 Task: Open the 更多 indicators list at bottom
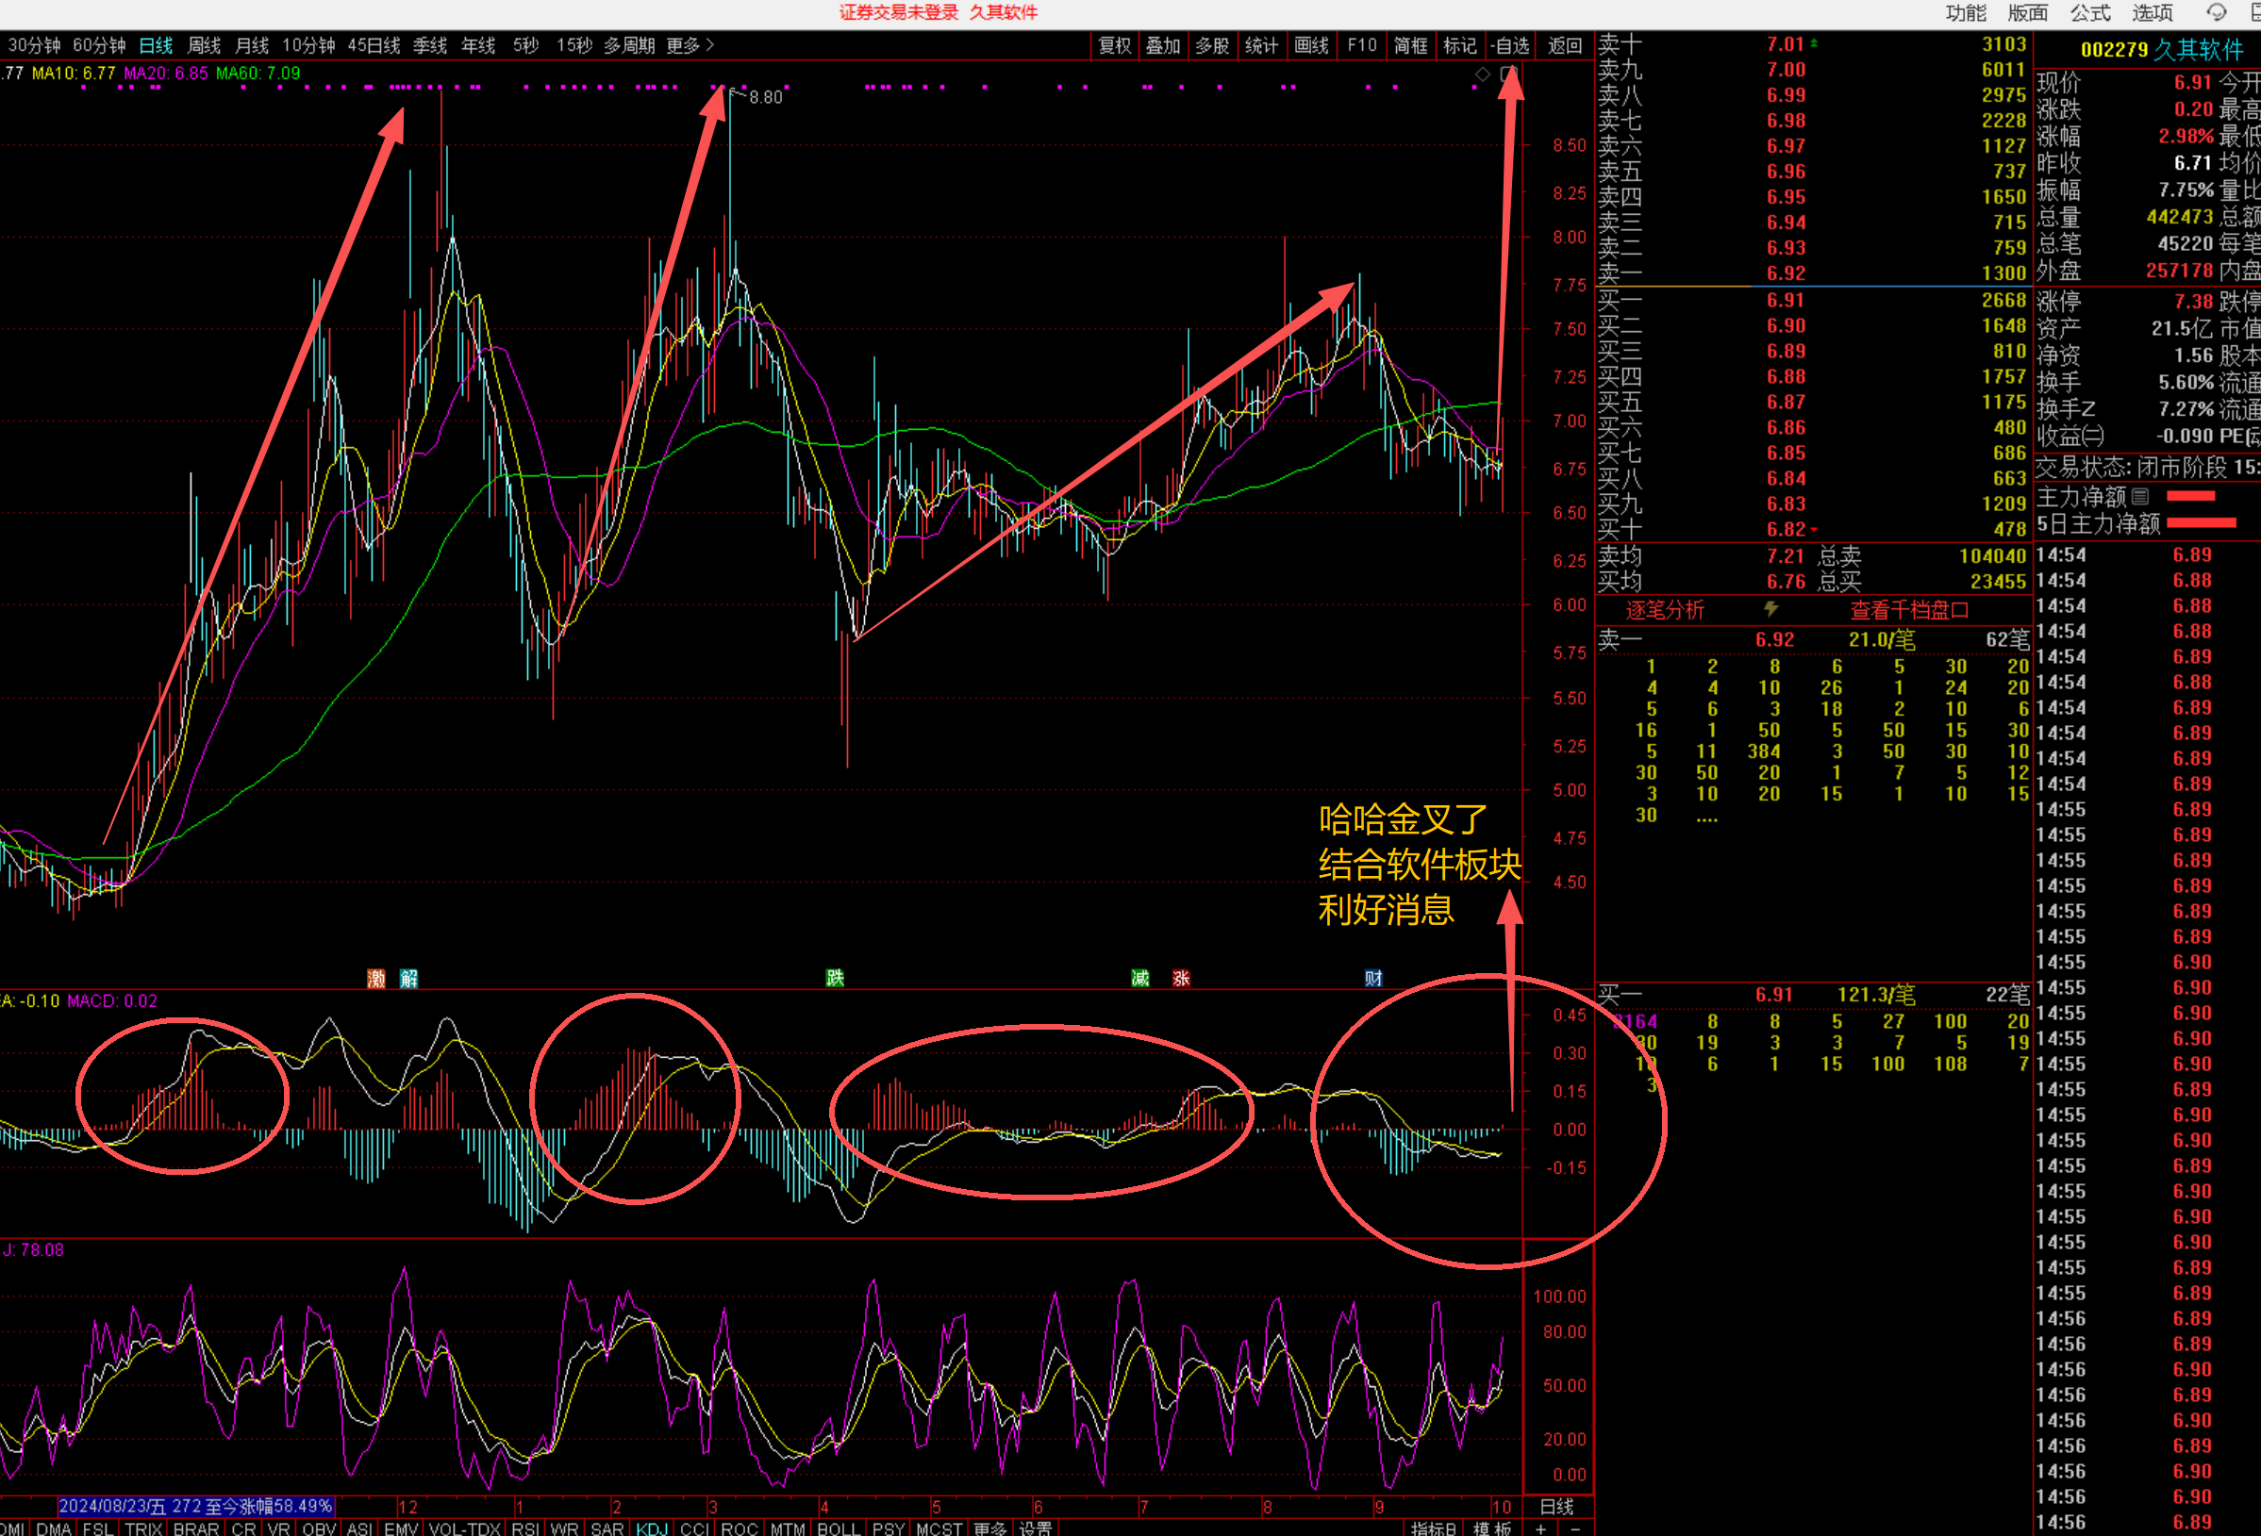989,1528
